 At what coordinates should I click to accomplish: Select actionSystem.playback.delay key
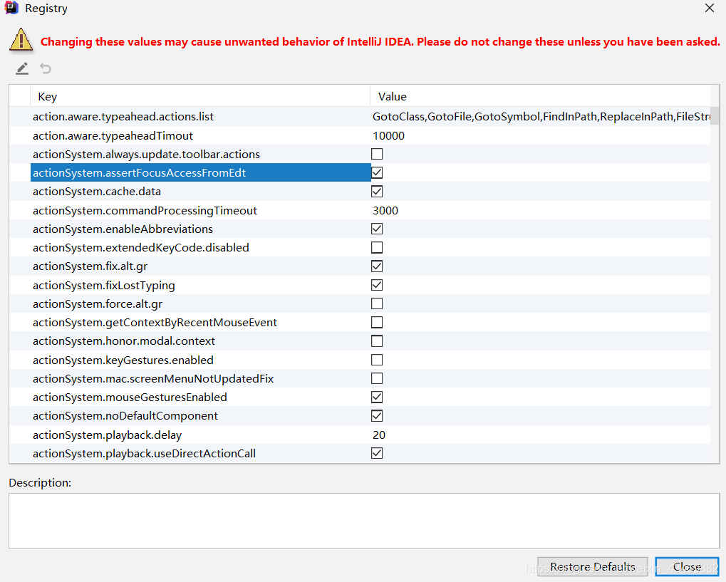[x=107, y=435]
